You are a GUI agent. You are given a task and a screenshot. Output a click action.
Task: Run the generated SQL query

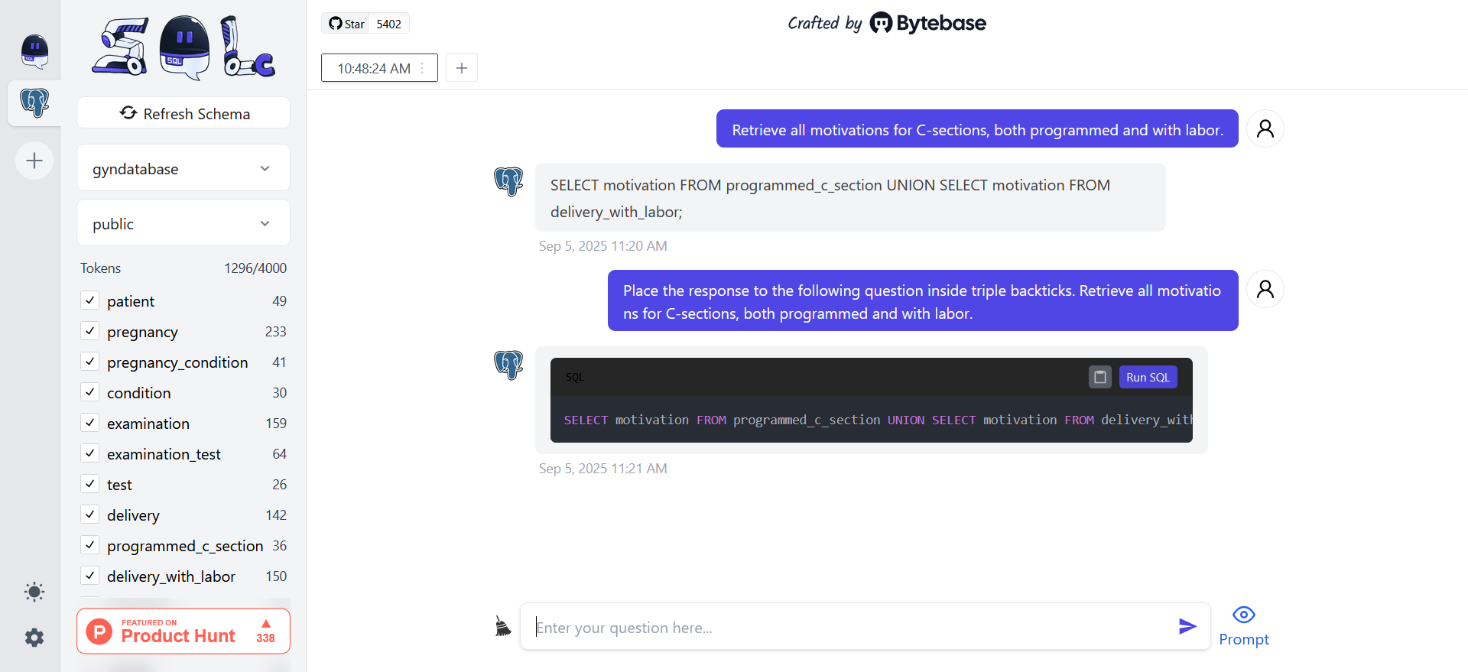coord(1148,377)
